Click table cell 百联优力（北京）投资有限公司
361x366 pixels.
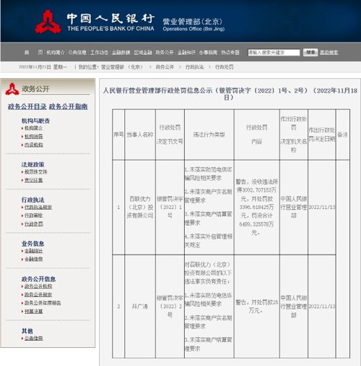click(140, 207)
